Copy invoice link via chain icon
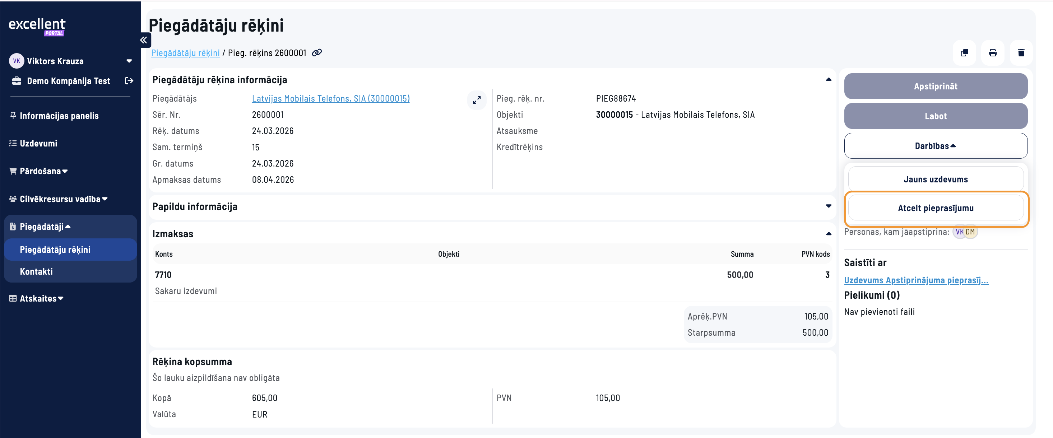Screen dimensions: 1053x438 pyautogui.click(x=317, y=53)
